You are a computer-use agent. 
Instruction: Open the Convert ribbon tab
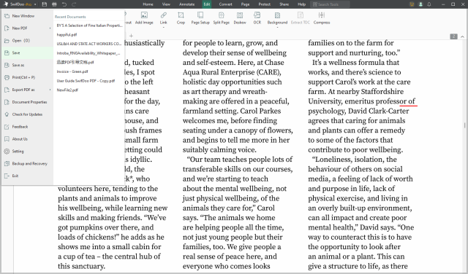point(226,4)
